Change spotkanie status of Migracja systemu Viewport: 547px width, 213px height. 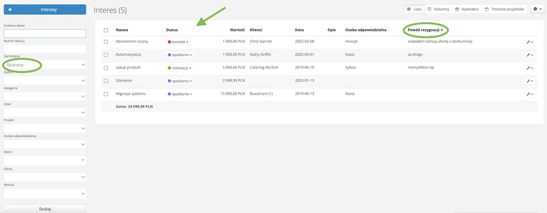click(x=180, y=94)
